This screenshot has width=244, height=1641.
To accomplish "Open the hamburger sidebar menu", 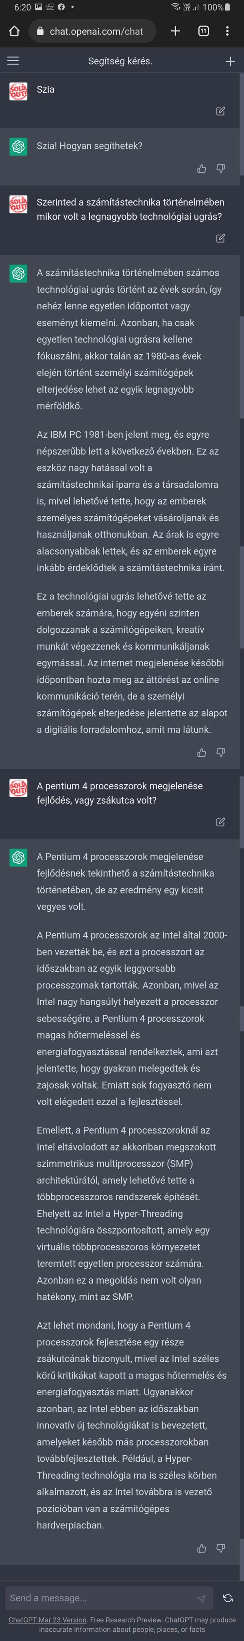I will (x=13, y=61).
